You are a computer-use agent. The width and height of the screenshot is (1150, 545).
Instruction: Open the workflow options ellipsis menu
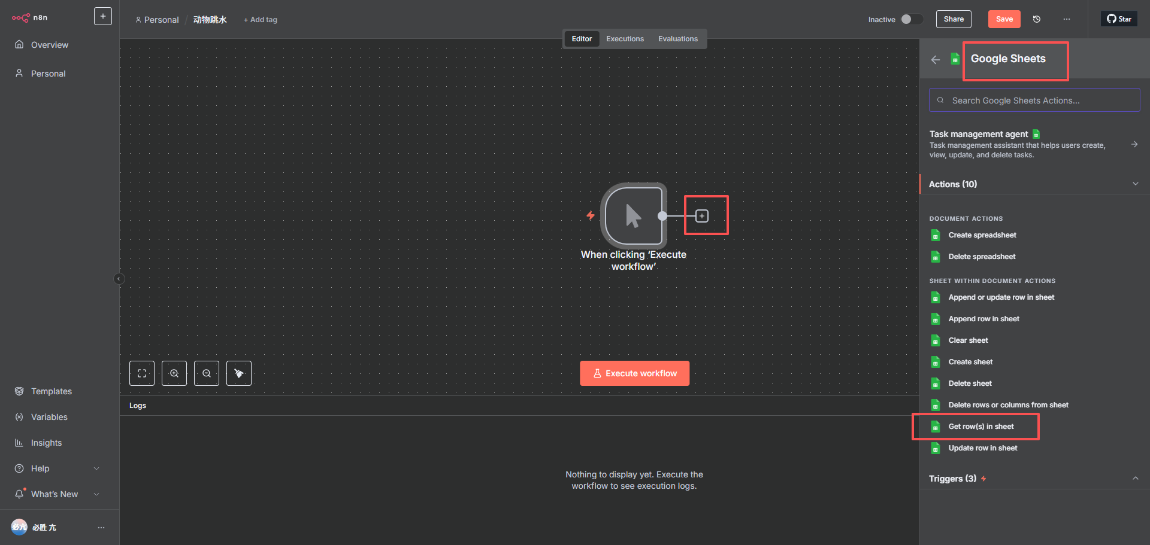click(x=1067, y=19)
